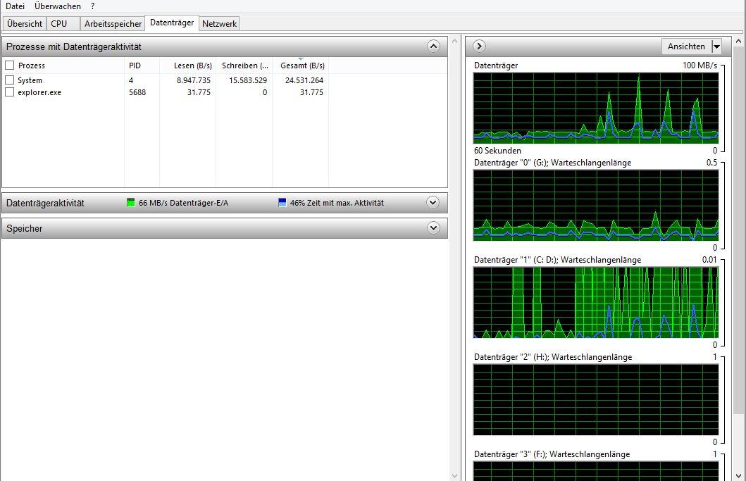Select the Datenträger tab

click(x=172, y=23)
